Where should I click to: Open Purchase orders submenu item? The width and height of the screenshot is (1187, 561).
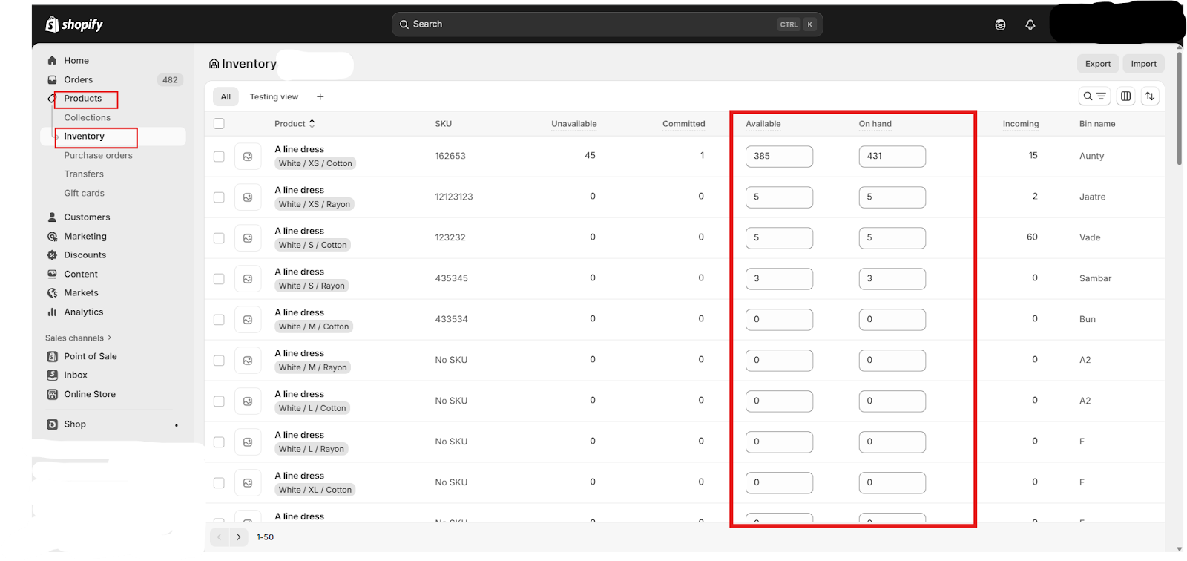tap(98, 156)
